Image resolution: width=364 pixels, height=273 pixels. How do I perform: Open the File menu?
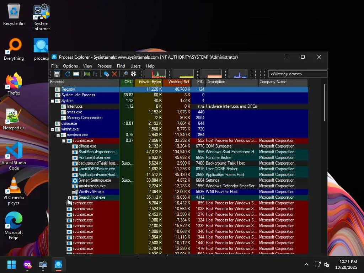point(54,66)
